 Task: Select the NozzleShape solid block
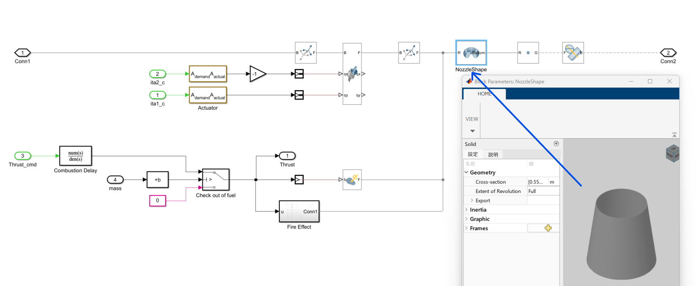coord(471,53)
